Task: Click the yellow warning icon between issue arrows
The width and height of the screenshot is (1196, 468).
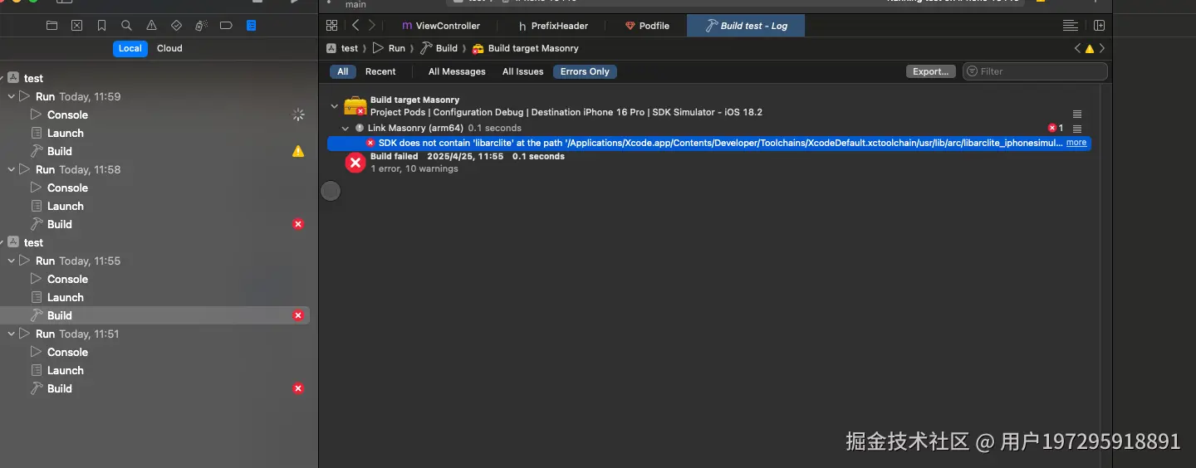Action: [x=1090, y=49]
